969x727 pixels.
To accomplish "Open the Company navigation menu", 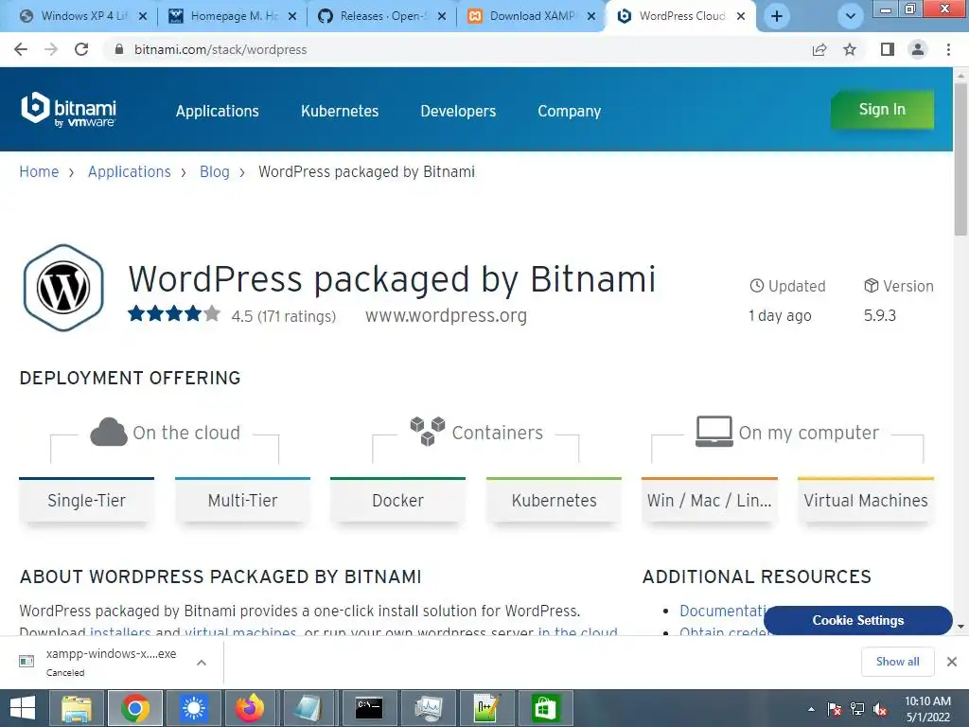I will 569,112.
